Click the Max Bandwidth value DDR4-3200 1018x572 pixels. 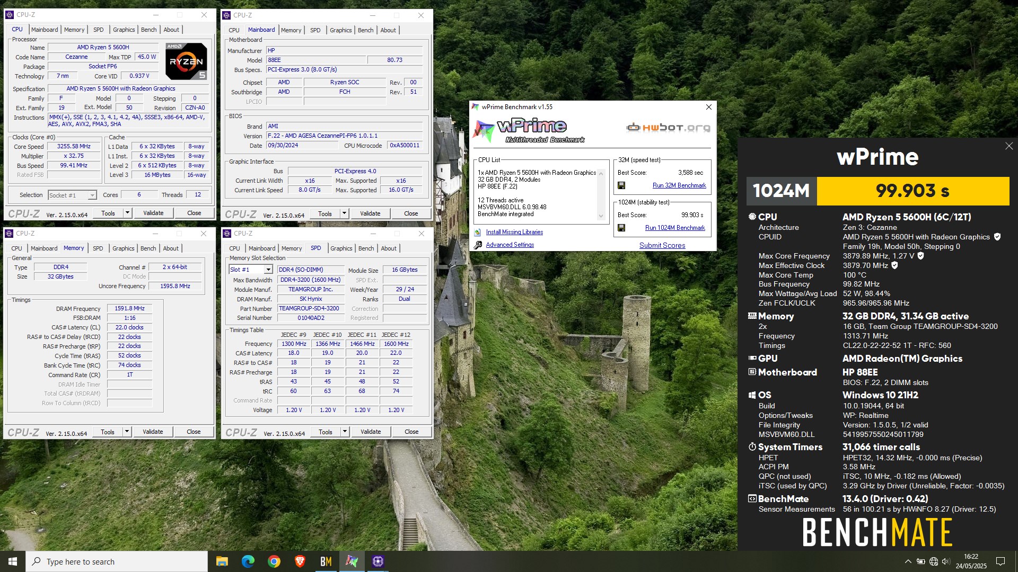(310, 280)
